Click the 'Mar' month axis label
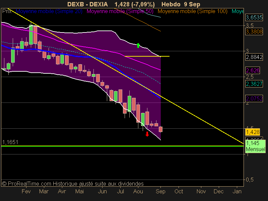 coord(44,191)
